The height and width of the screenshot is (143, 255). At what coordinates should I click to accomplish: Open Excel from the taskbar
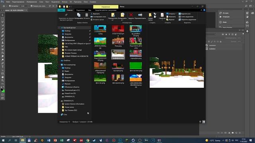62,140
